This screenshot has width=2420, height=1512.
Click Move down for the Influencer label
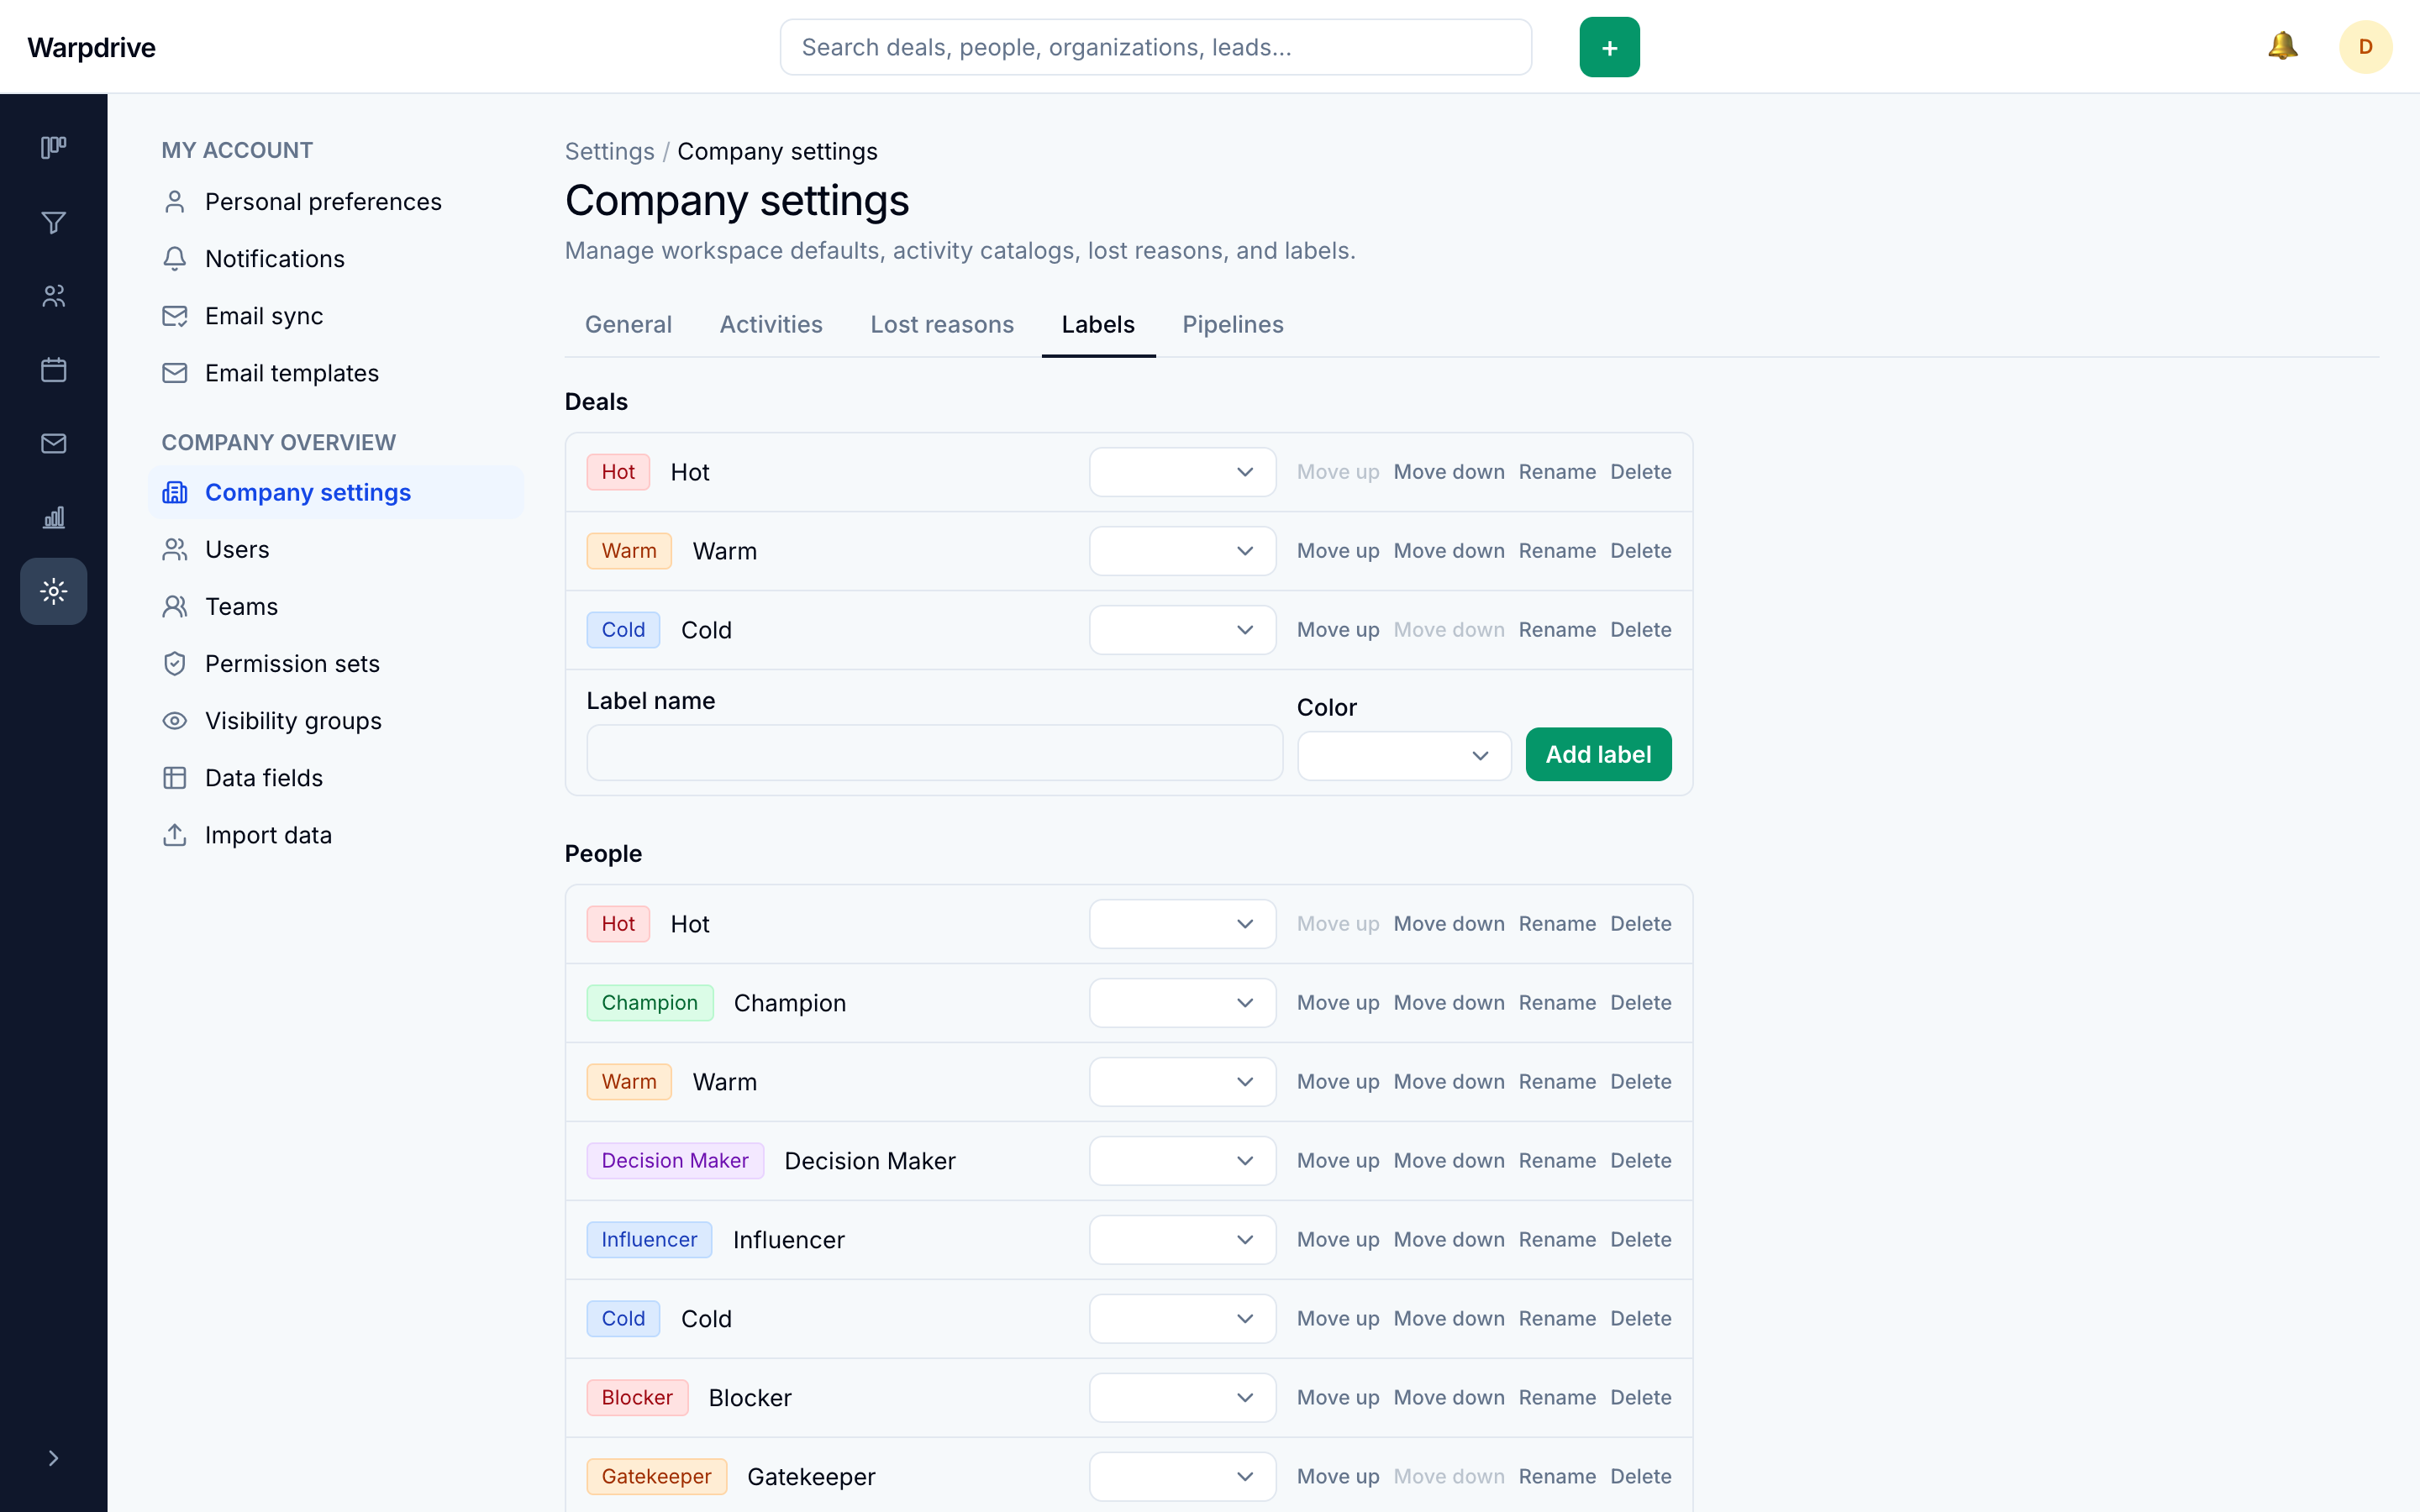(1449, 1240)
